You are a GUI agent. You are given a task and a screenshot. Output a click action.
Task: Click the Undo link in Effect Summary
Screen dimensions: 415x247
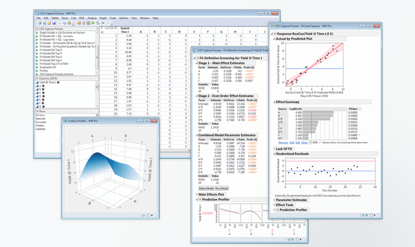(x=305, y=143)
